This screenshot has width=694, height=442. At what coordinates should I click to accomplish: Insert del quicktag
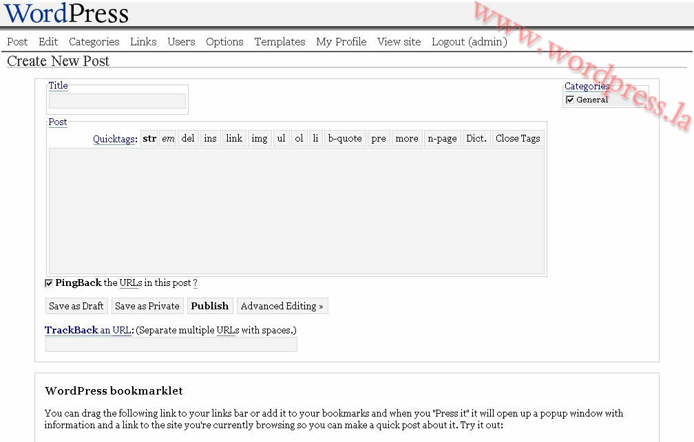(188, 138)
